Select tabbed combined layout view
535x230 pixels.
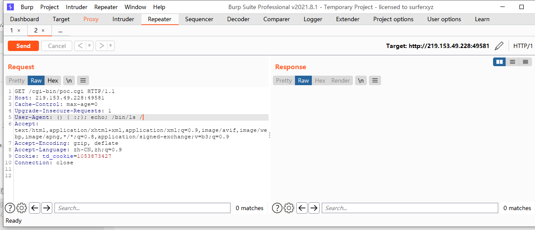click(x=525, y=62)
